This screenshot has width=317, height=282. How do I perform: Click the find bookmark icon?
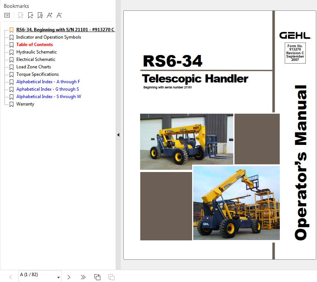40,15
